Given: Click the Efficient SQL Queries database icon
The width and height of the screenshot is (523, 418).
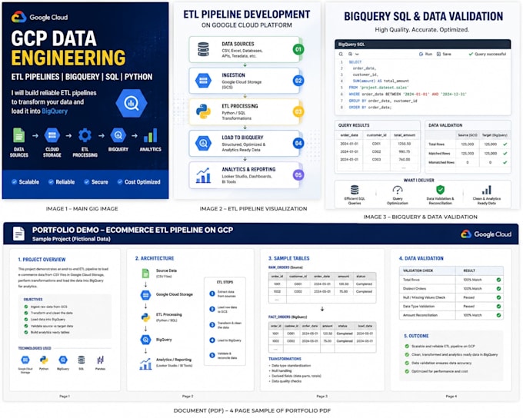Looking at the screenshot, I should point(355,190).
